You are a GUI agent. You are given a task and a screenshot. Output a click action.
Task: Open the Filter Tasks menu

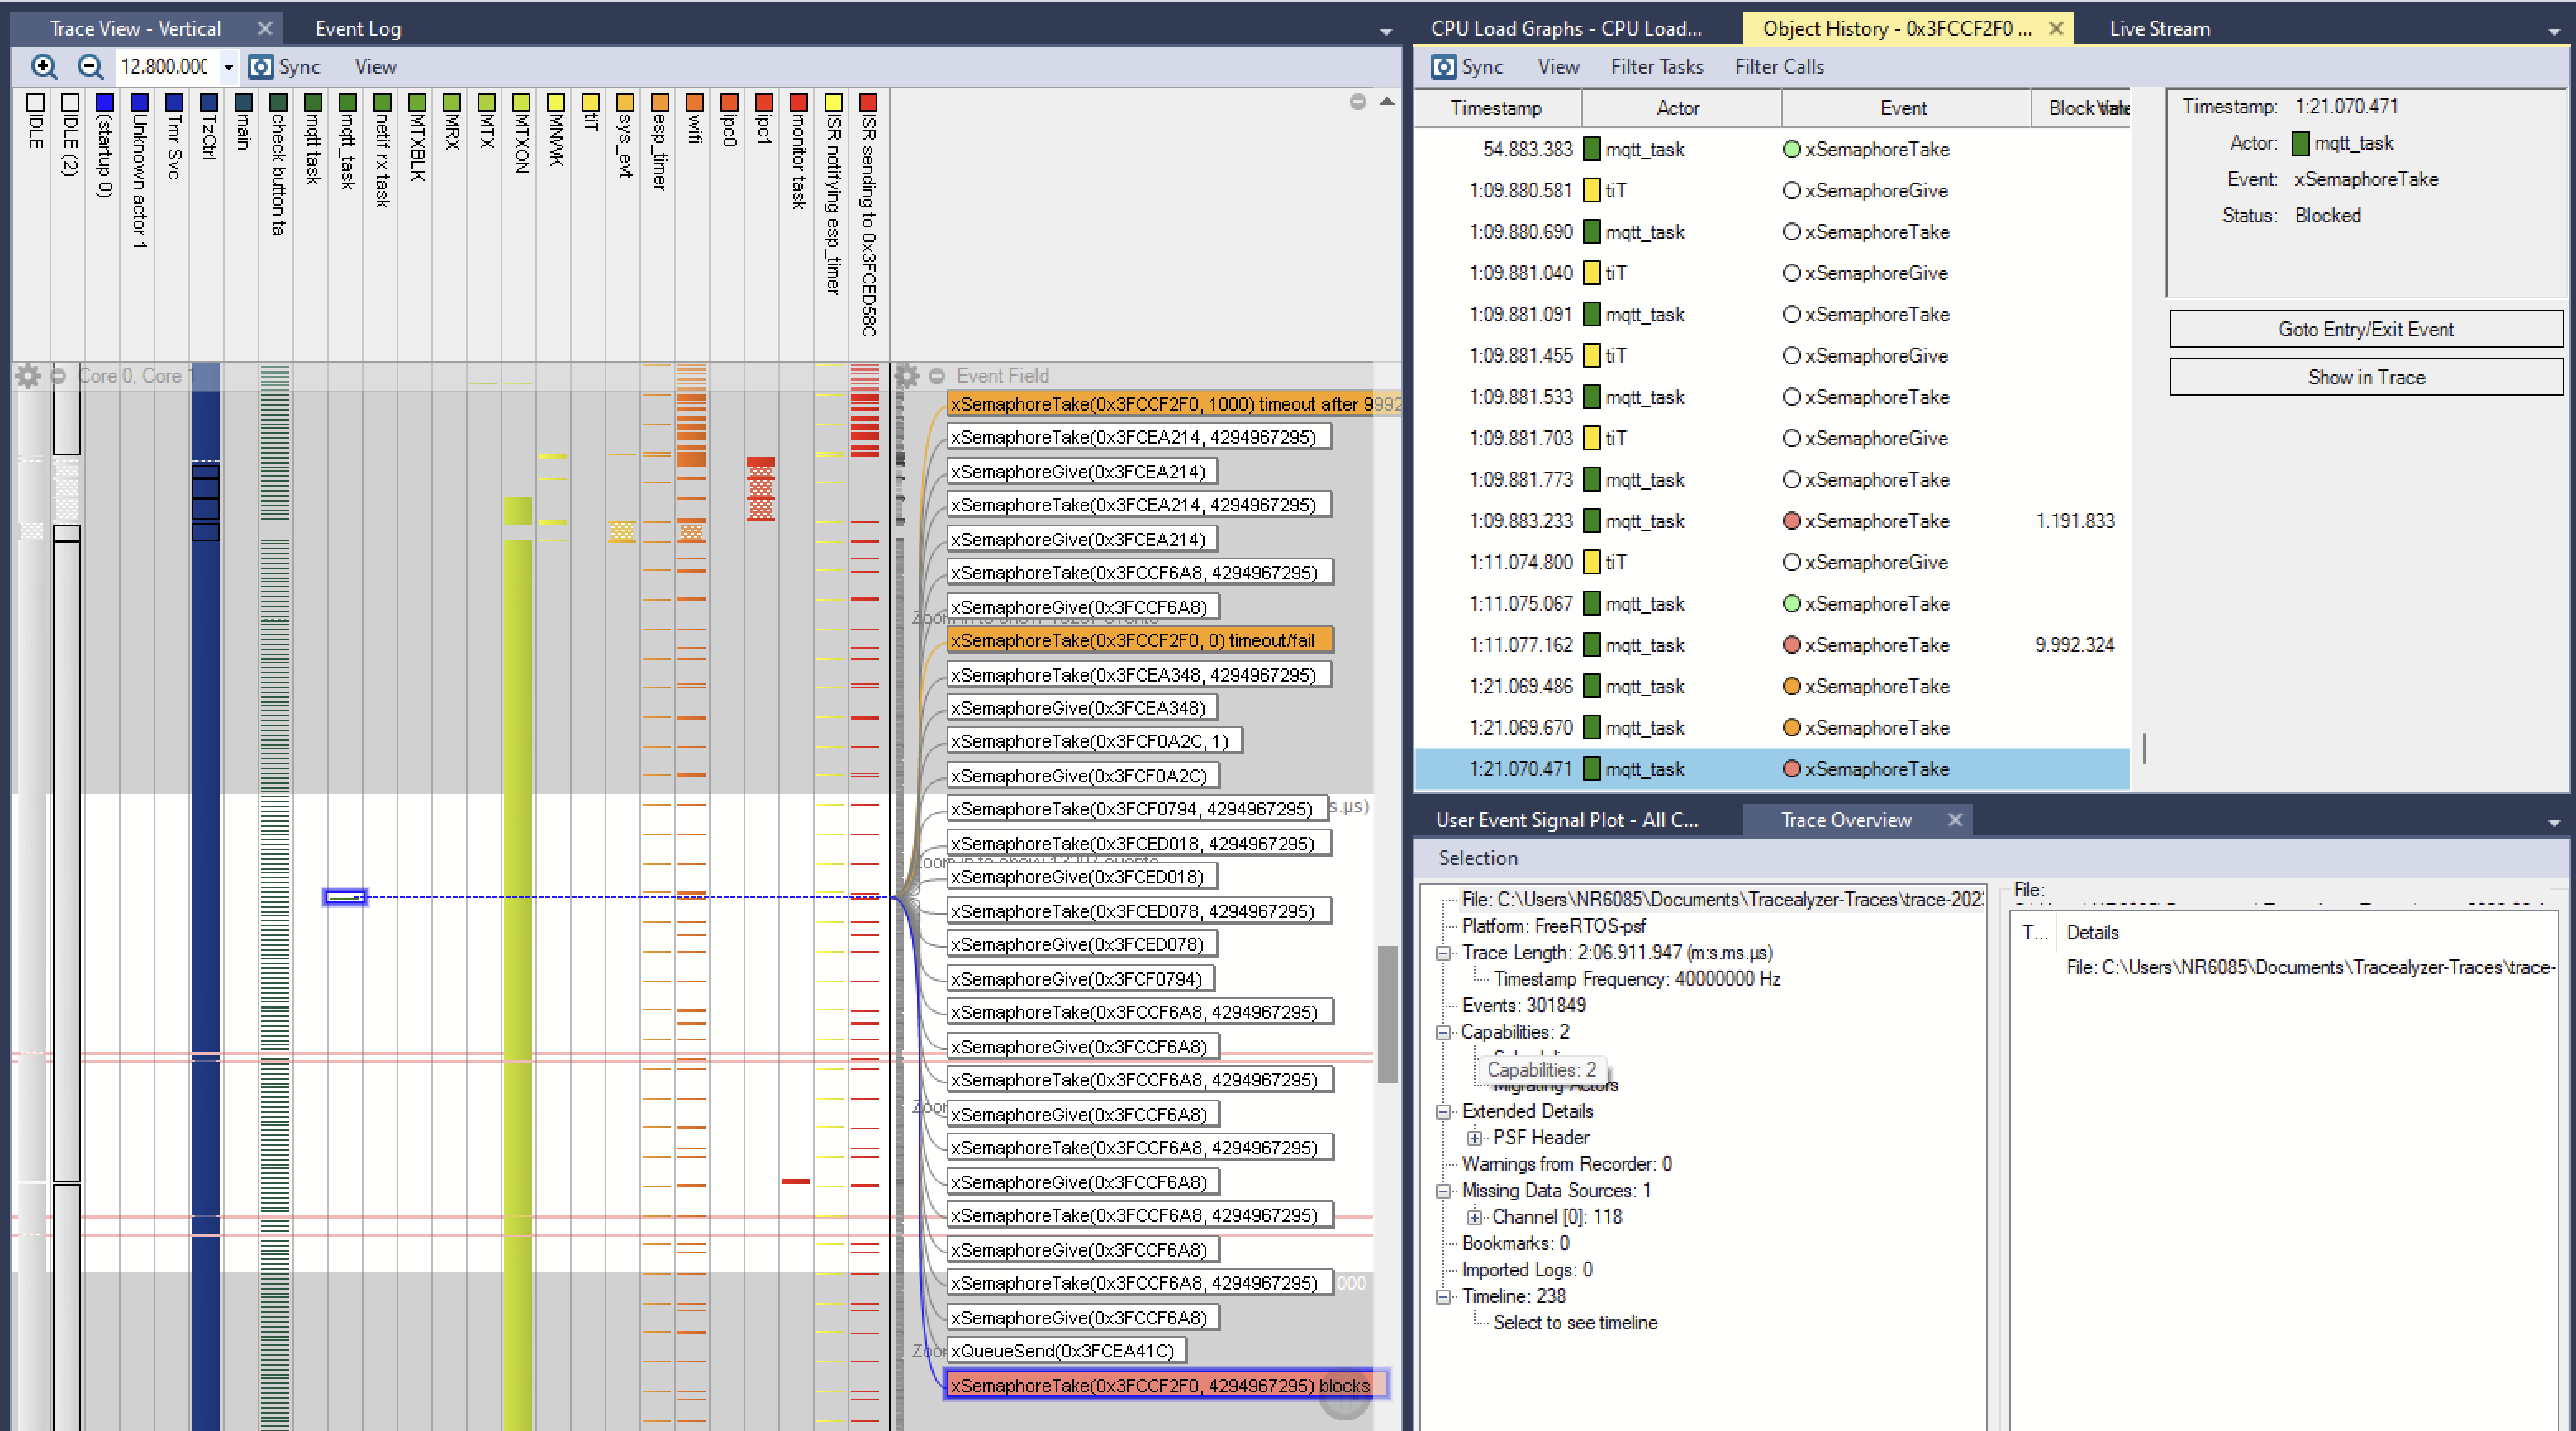tap(1656, 67)
